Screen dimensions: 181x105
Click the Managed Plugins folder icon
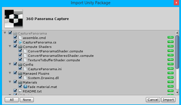[20, 73]
